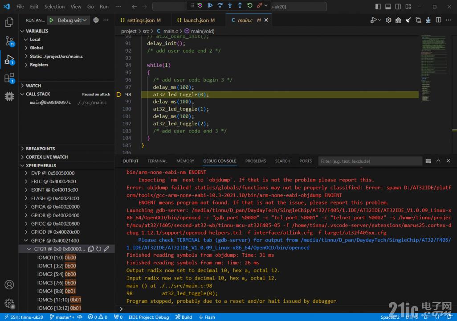
Task: Continue debugging execution
Action: (210, 5)
